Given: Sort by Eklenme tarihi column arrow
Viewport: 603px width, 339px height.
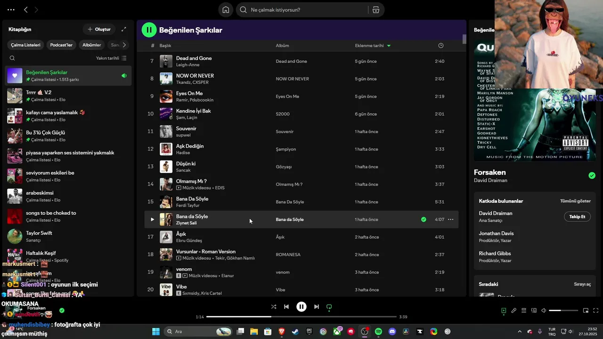Looking at the screenshot, I should [x=389, y=46].
